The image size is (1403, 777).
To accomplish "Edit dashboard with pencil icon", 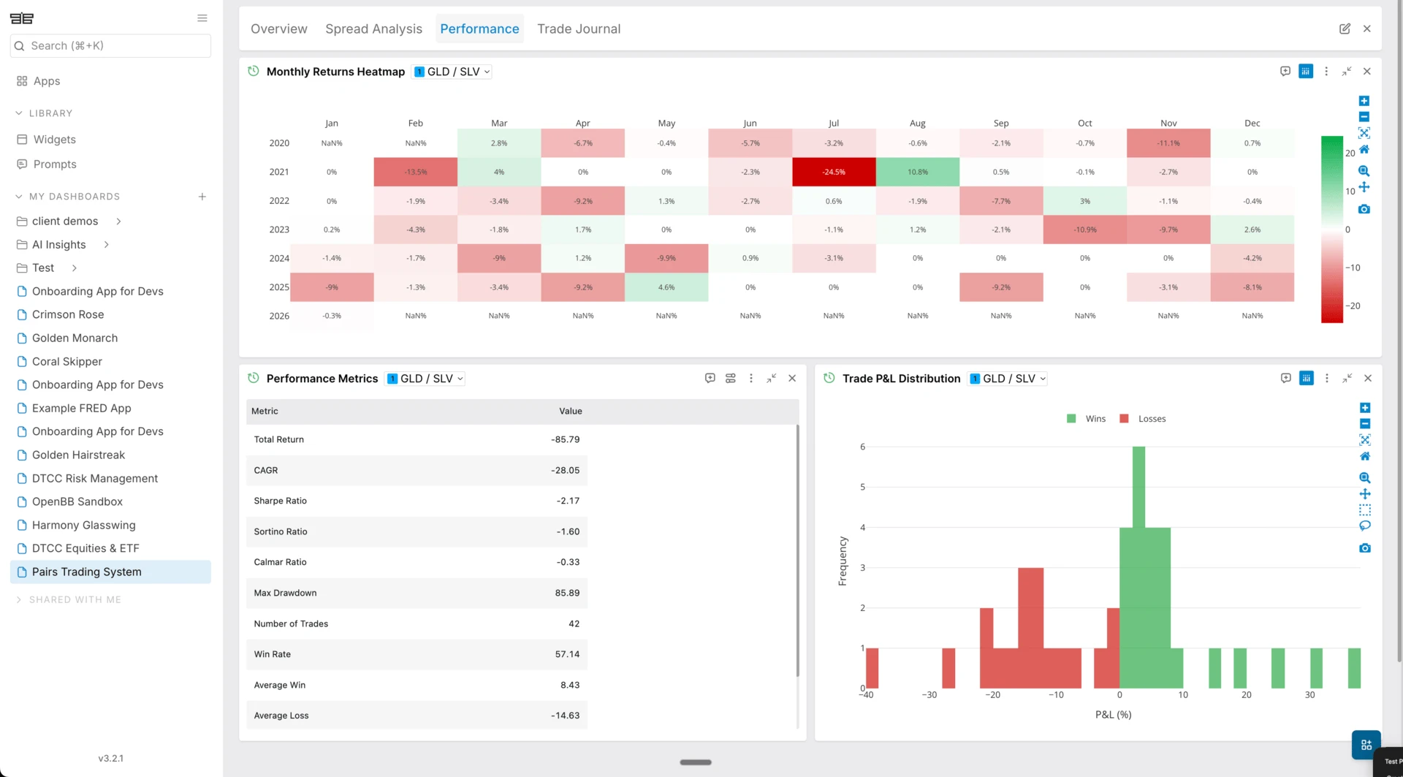I will [1345, 29].
